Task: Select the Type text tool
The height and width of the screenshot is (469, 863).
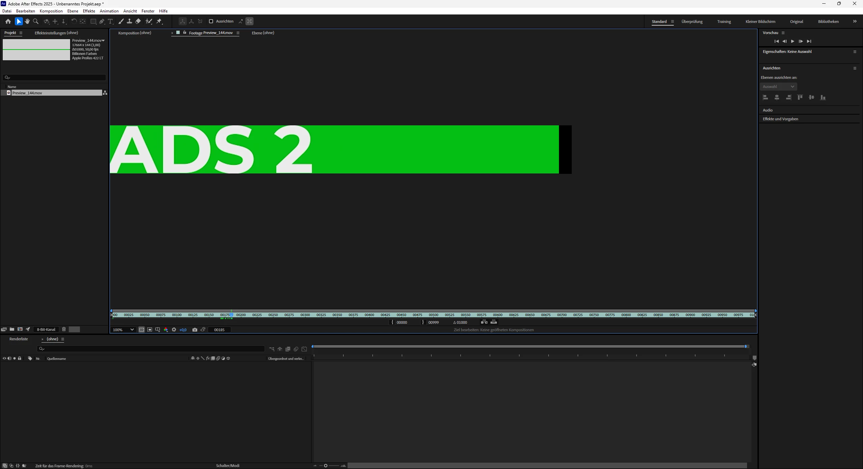Action: click(110, 21)
